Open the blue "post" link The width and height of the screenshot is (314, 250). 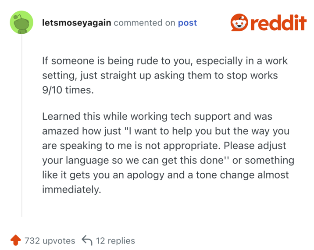pyautogui.click(x=187, y=23)
